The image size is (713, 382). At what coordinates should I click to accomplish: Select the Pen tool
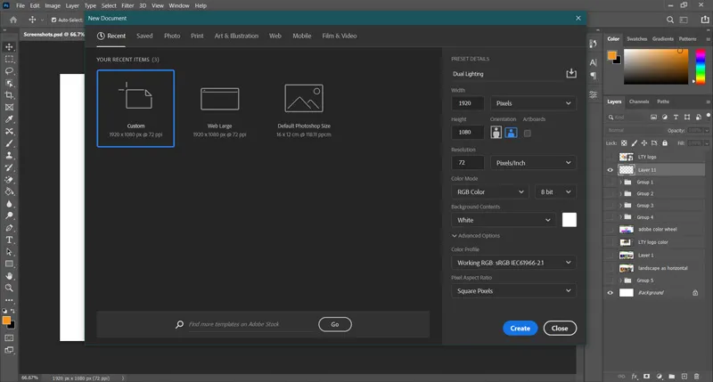point(9,228)
